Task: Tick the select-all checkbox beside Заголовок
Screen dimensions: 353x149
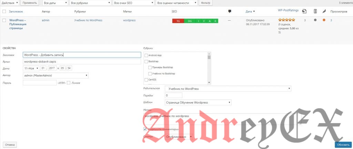Action: (4, 11)
